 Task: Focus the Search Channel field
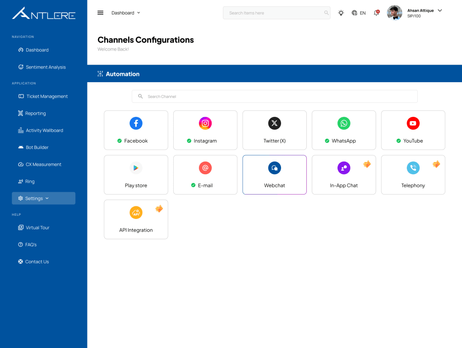click(275, 96)
